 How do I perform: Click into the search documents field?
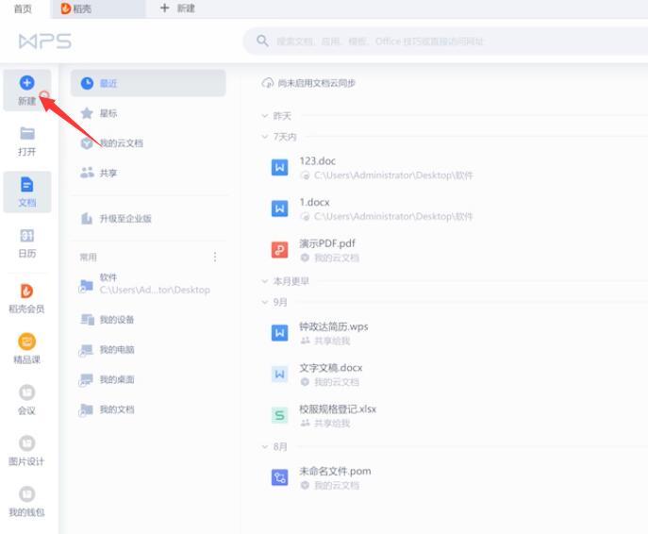point(446,42)
